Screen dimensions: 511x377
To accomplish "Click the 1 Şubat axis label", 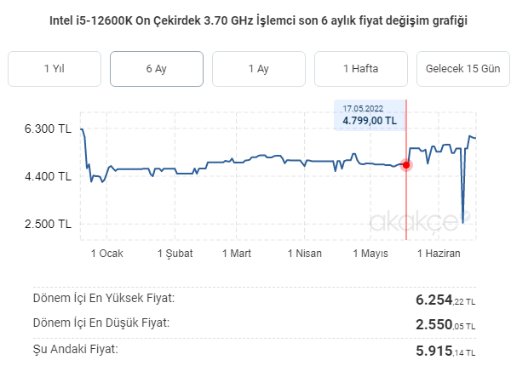I will (175, 254).
